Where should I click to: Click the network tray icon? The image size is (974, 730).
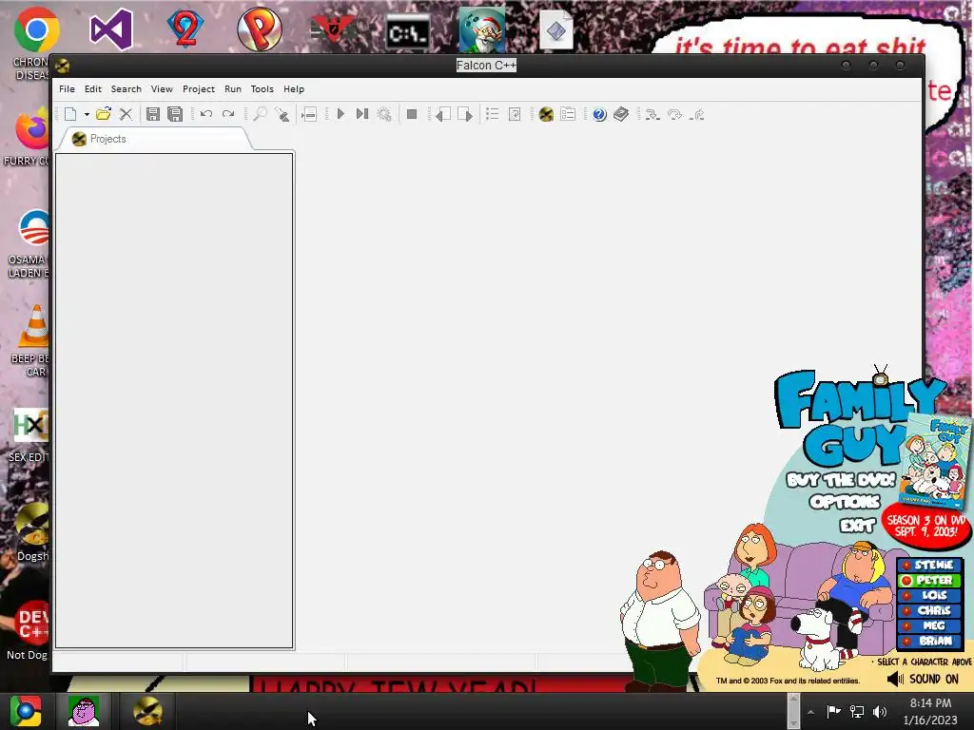857,712
